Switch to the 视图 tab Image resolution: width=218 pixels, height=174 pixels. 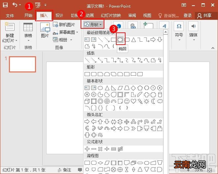point(147,15)
